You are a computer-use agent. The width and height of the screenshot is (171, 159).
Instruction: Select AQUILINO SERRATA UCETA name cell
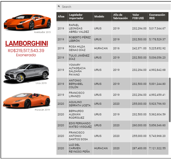tap(80, 104)
